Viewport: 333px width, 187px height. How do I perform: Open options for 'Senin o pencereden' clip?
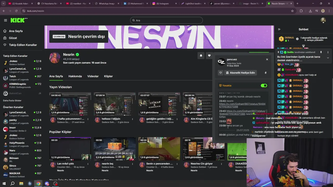pos(177,164)
